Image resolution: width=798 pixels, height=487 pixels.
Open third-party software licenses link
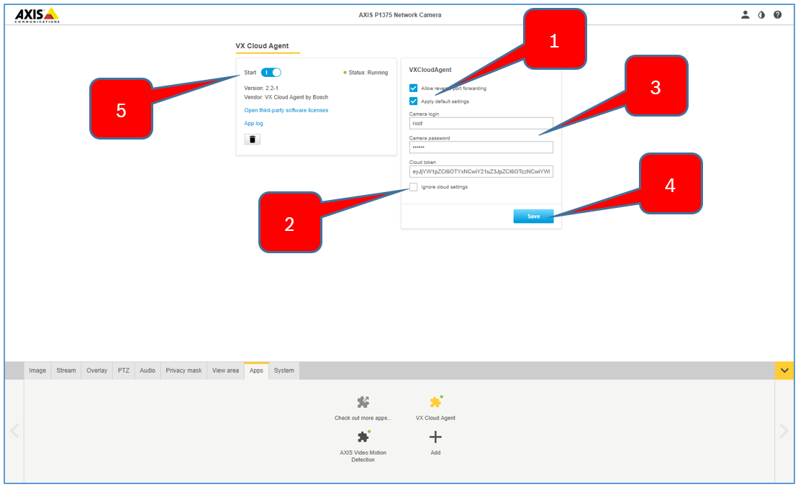tap(286, 110)
